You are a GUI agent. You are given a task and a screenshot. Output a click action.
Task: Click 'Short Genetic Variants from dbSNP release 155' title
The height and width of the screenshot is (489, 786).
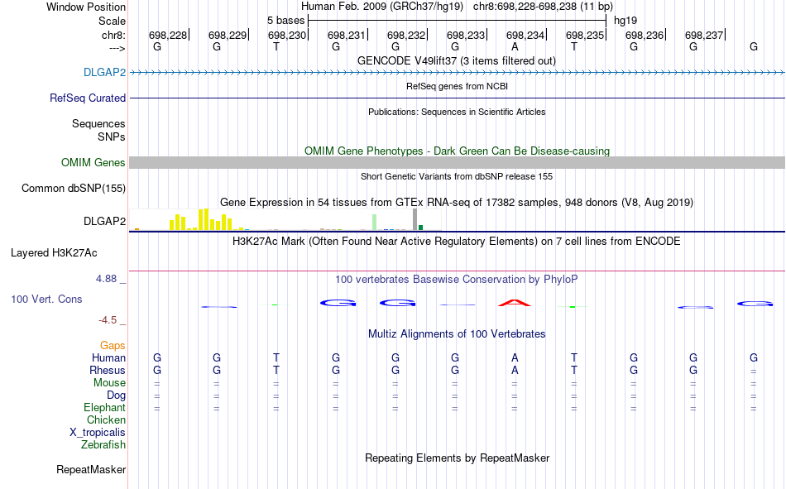coord(457,176)
